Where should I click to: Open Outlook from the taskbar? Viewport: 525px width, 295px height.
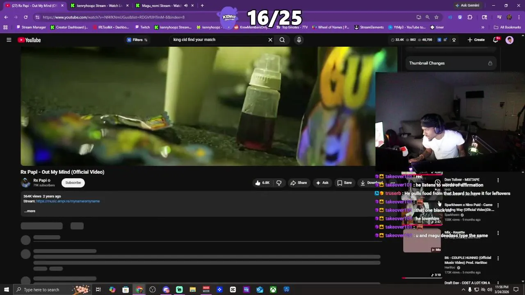pyautogui.click(x=260, y=290)
